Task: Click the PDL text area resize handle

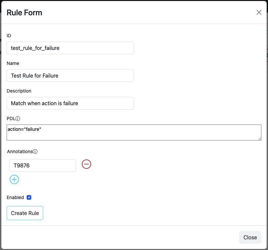Action: point(259,138)
